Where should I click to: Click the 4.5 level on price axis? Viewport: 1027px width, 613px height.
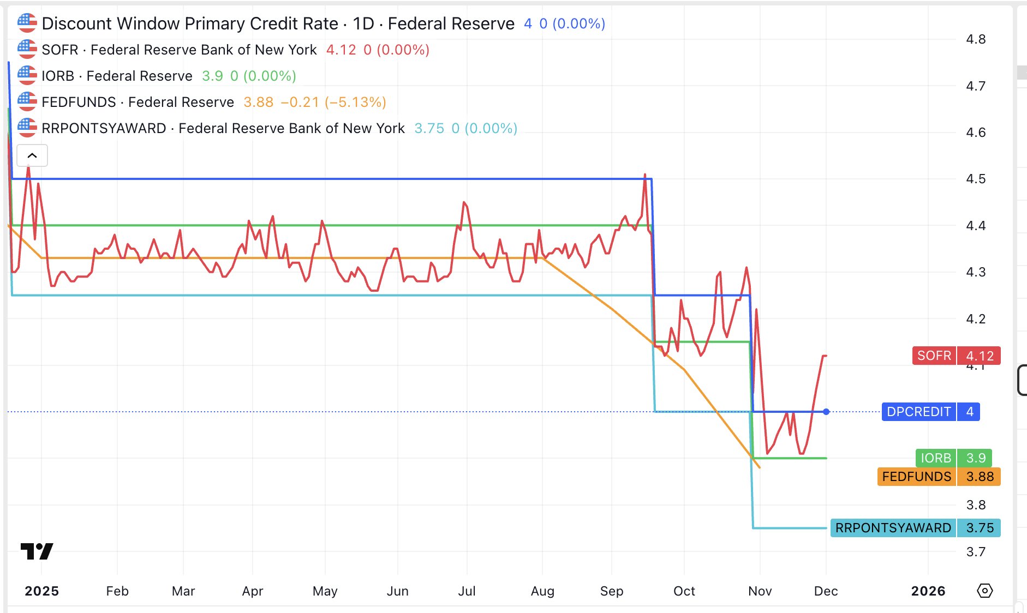click(976, 179)
